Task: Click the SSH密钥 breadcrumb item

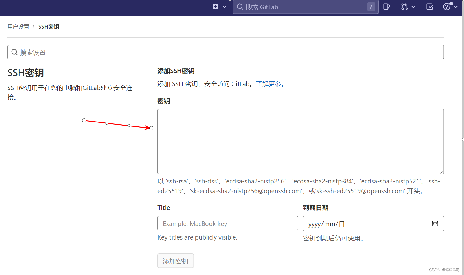Action: point(49,27)
